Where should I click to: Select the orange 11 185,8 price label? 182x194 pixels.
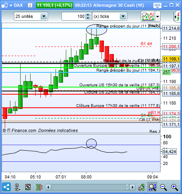click(171, 88)
